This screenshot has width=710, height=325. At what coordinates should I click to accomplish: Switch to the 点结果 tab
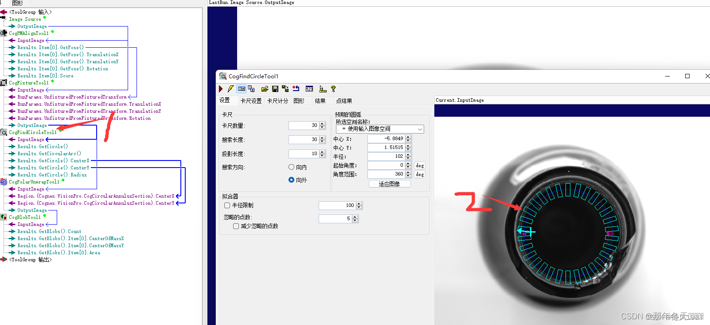(344, 101)
